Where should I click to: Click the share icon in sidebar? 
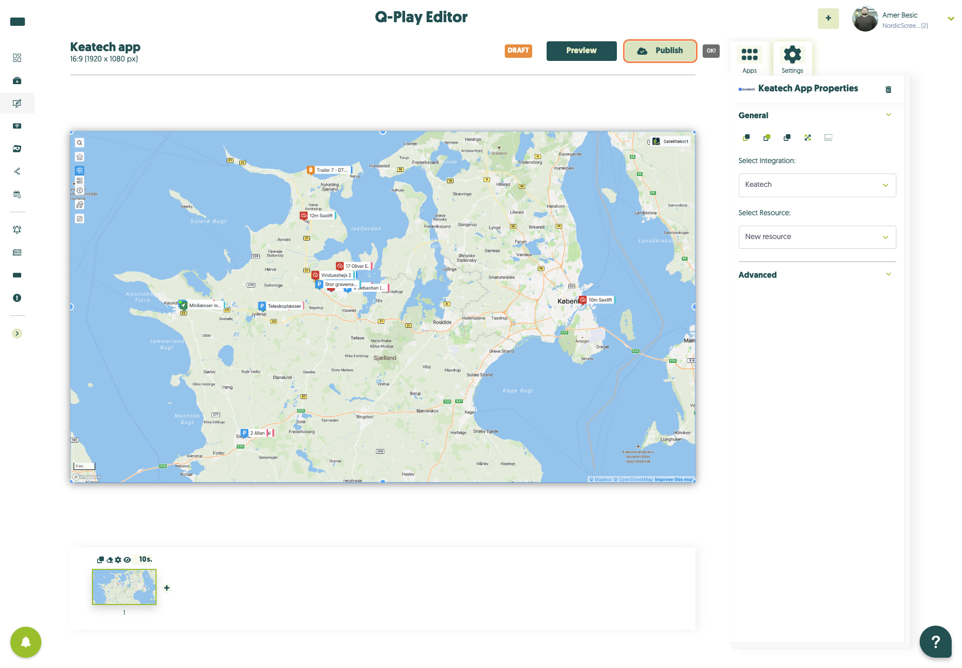click(17, 171)
